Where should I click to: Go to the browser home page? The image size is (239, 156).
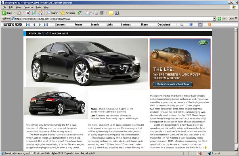pos(41,13)
